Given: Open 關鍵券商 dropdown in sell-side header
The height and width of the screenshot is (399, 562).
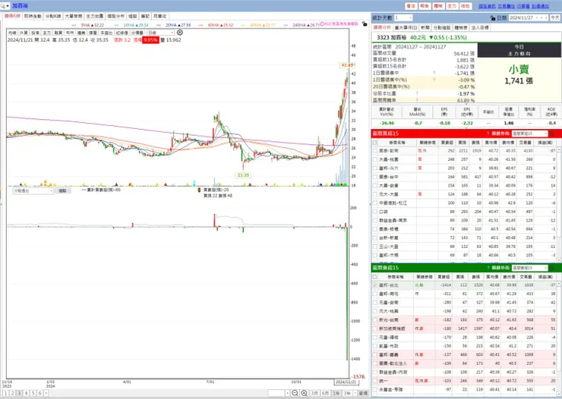Looking at the screenshot, I should click(530, 268).
